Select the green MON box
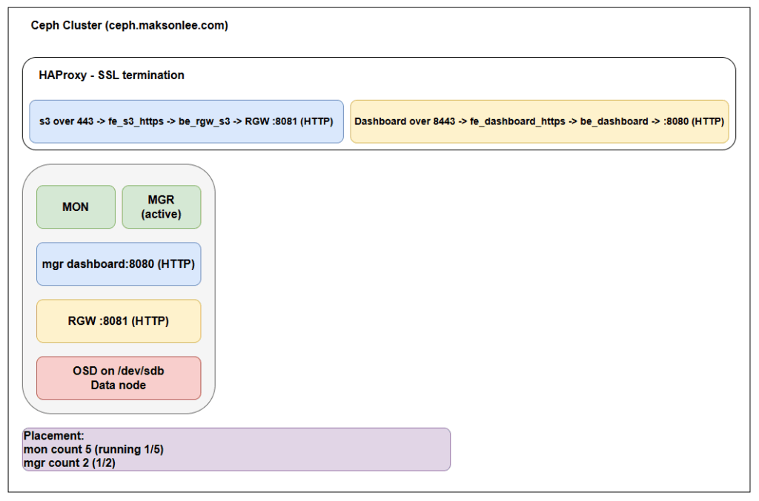The width and height of the screenshot is (759, 501). pos(76,207)
